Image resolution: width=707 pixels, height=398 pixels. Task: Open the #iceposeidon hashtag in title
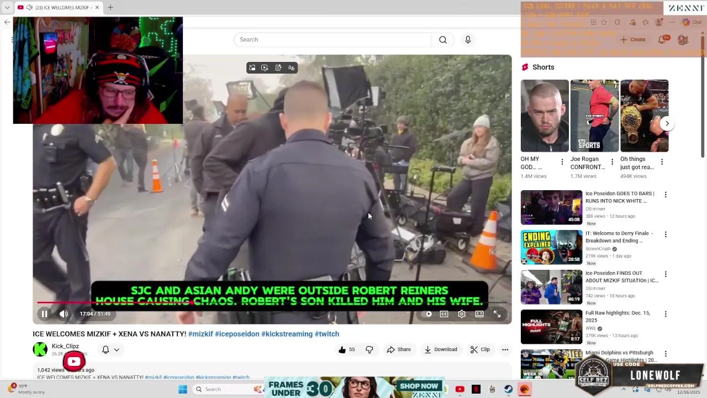[237, 334]
